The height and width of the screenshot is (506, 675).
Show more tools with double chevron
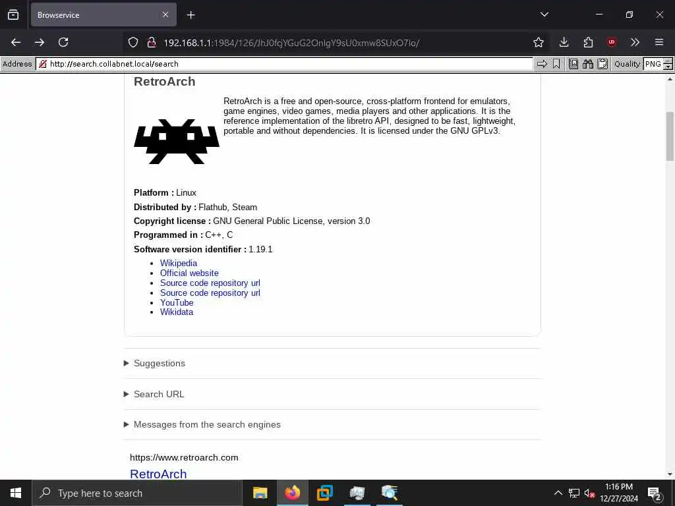[635, 42]
